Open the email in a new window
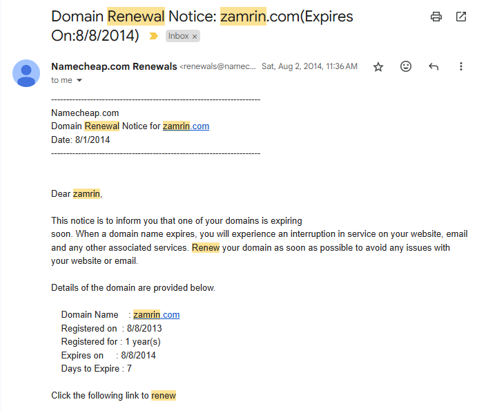The height and width of the screenshot is (411, 477). point(461,17)
